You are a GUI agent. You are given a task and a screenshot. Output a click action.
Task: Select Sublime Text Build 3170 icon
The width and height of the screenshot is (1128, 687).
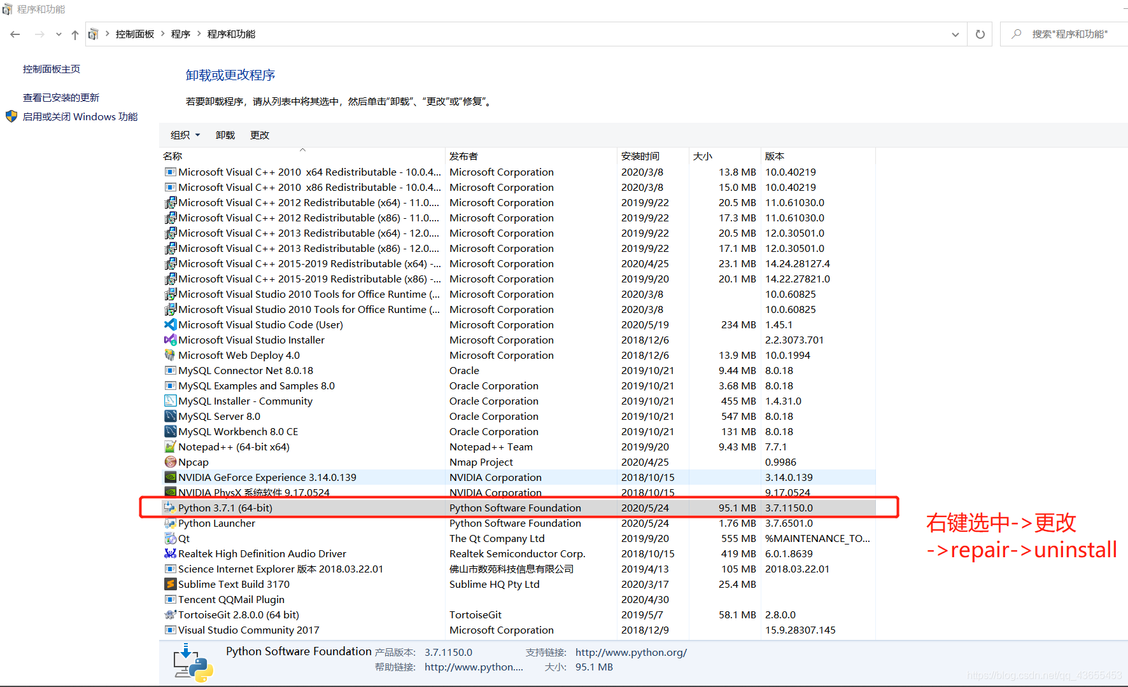[x=170, y=584]
